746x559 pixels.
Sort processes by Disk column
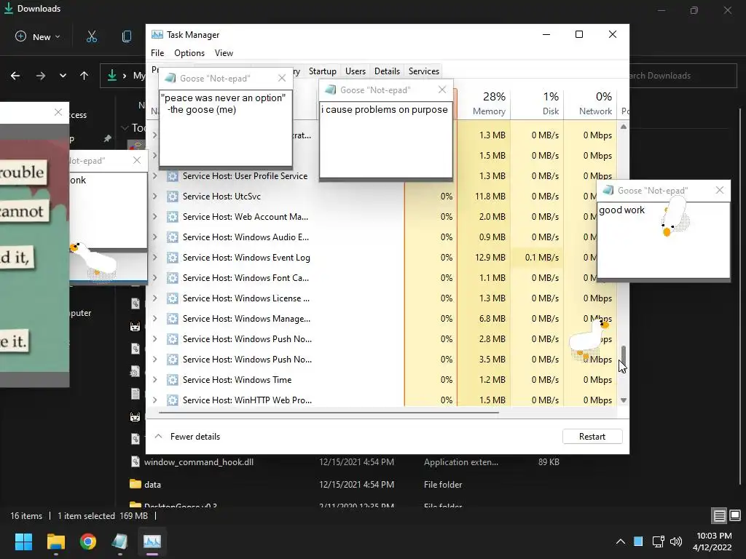coord(537,103)
